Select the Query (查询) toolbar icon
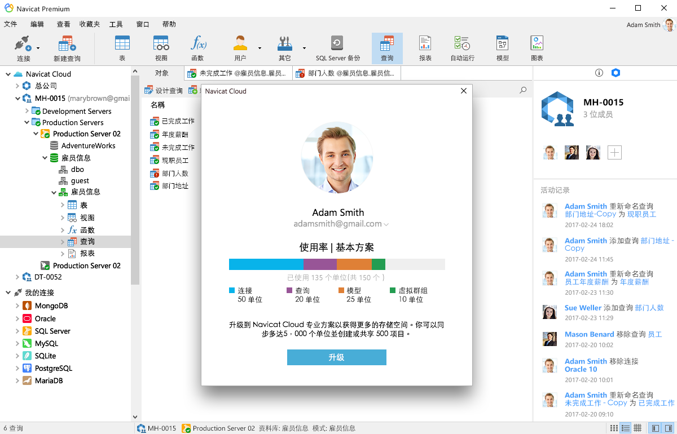Screen dimensions: 677x434 [387, 48]
